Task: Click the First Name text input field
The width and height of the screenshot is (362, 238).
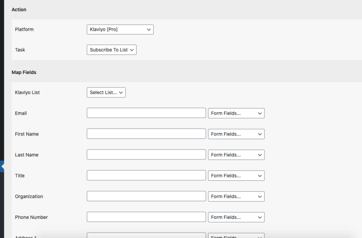Action: (x=146, y=134)
